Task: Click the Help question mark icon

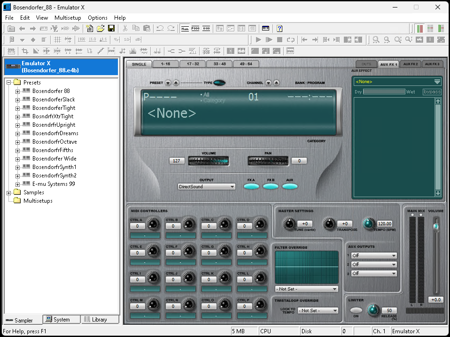Action: click(279, 29)
